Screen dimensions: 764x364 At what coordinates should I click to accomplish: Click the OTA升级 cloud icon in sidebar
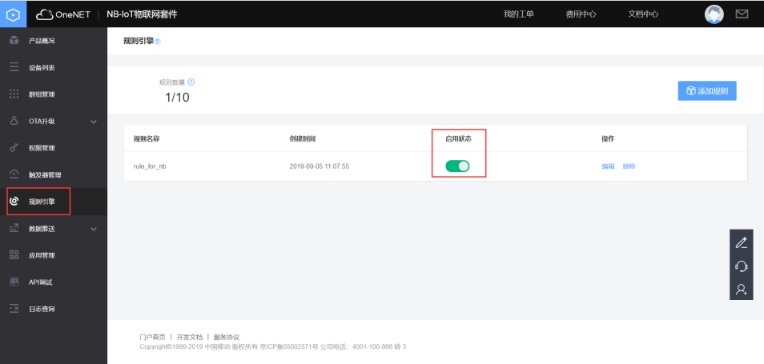[x=14, y=121]
